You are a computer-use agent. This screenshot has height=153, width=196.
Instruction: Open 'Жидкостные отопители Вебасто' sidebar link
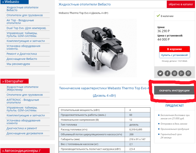click(x=22, y=9)
